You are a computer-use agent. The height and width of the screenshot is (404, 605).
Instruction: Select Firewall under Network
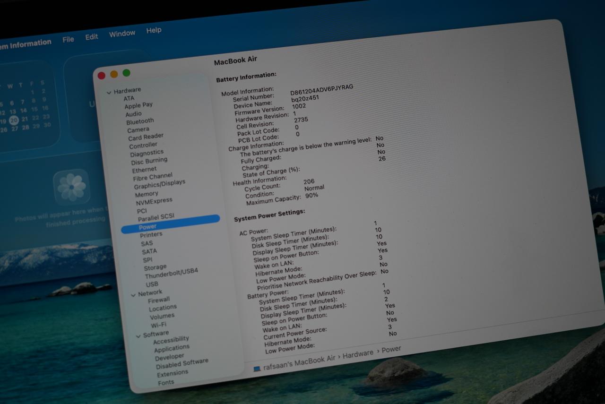159,300
